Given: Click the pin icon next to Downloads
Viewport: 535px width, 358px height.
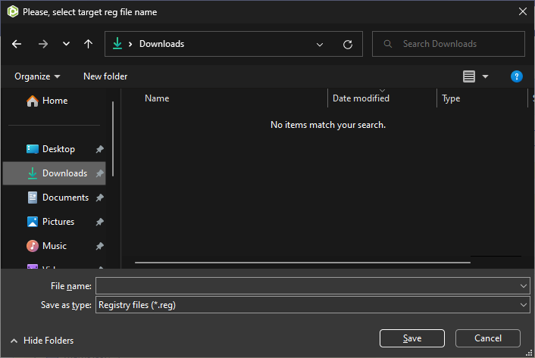Looking at the screenshot, I should [x=99, y=173].
